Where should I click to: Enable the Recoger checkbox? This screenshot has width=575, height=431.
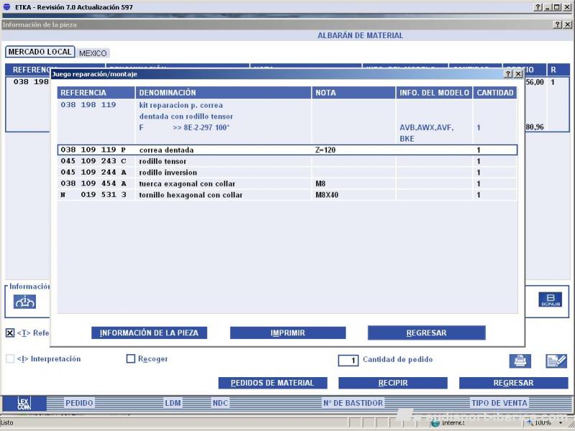pos(131,358)
